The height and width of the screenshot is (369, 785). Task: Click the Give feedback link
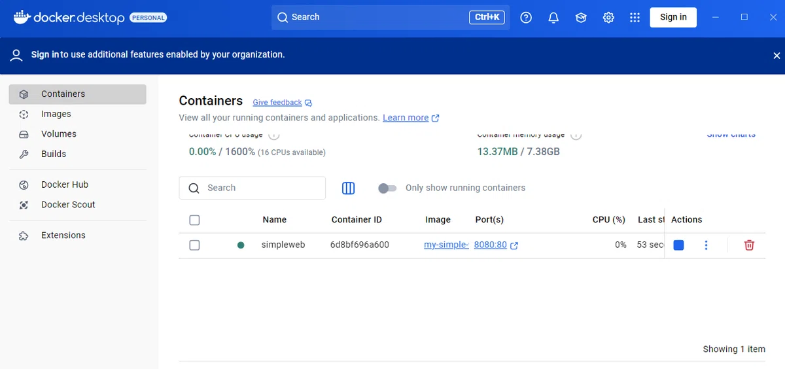(277, 103)
